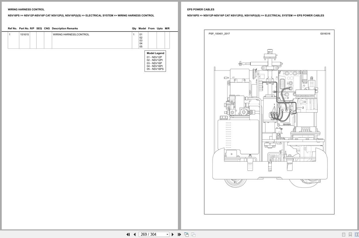
Task: Skip to the last page
Action: pyautogui.click(x=179, y=234)
